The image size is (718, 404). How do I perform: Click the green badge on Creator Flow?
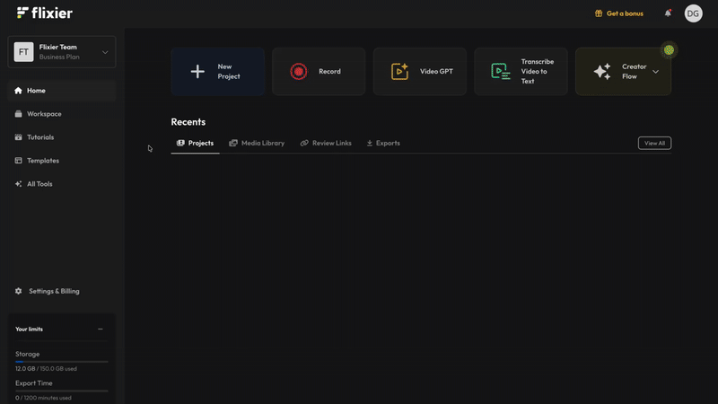pyautogui.click(x=669, y=50)
